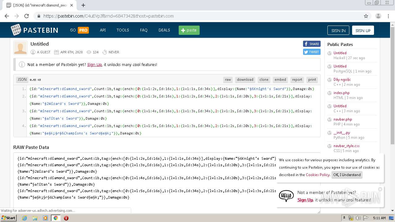
Task: Click the globe icon beside navbar_style.css
Action: (x=330, y=146)
